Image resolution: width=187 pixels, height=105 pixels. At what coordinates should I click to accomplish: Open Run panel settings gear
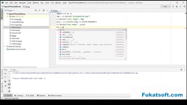pyautogui.click(x=181, y=70)
